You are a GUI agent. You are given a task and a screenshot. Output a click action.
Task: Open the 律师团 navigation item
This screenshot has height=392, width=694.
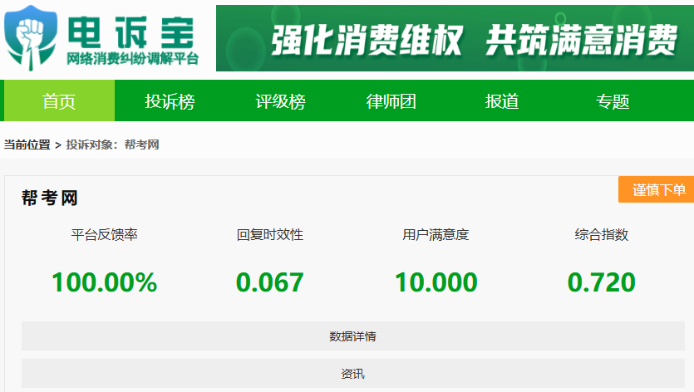click(391, 101)
